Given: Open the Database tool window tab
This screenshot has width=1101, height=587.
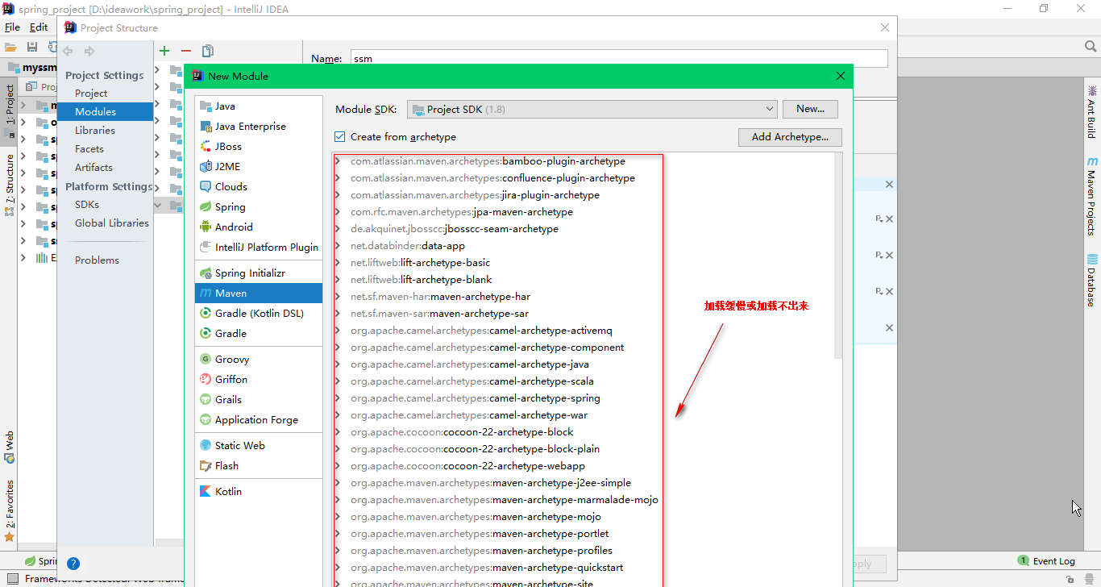Looking at the screenshot, I should tap(1091, 281).
